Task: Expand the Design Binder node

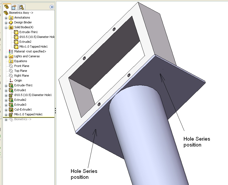Action: click(x=6, y=23)
